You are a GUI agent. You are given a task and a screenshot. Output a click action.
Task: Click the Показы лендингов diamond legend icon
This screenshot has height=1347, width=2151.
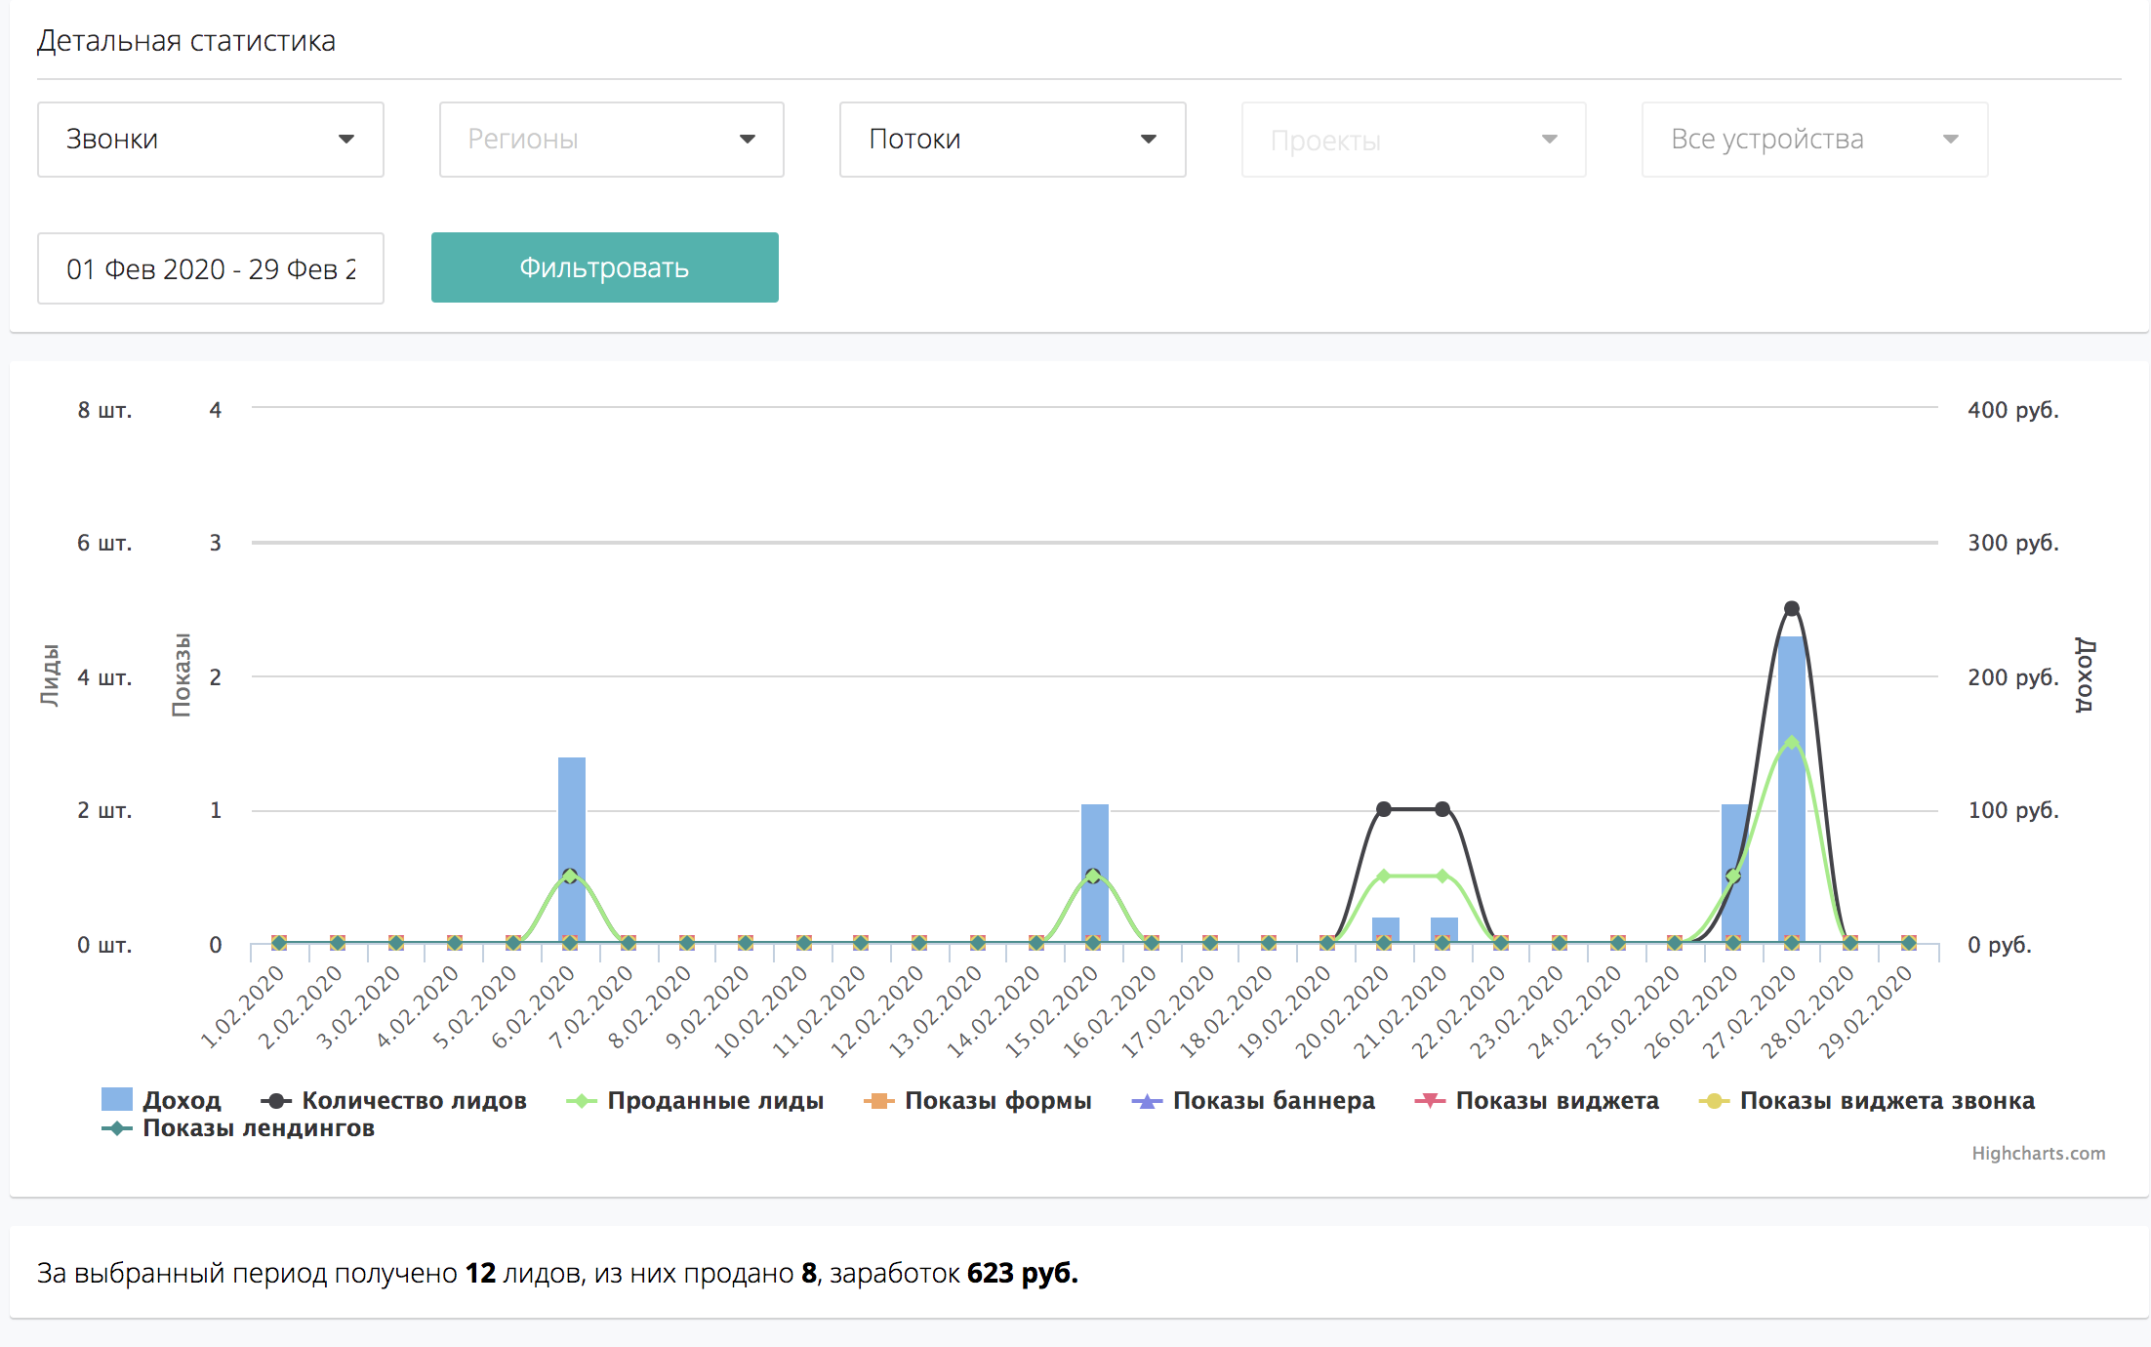pos(117,1128)
